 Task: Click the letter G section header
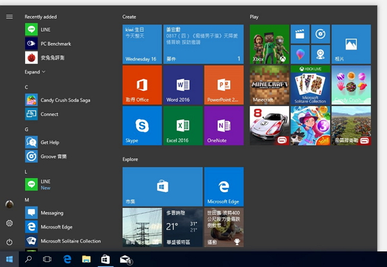(26, 129)
